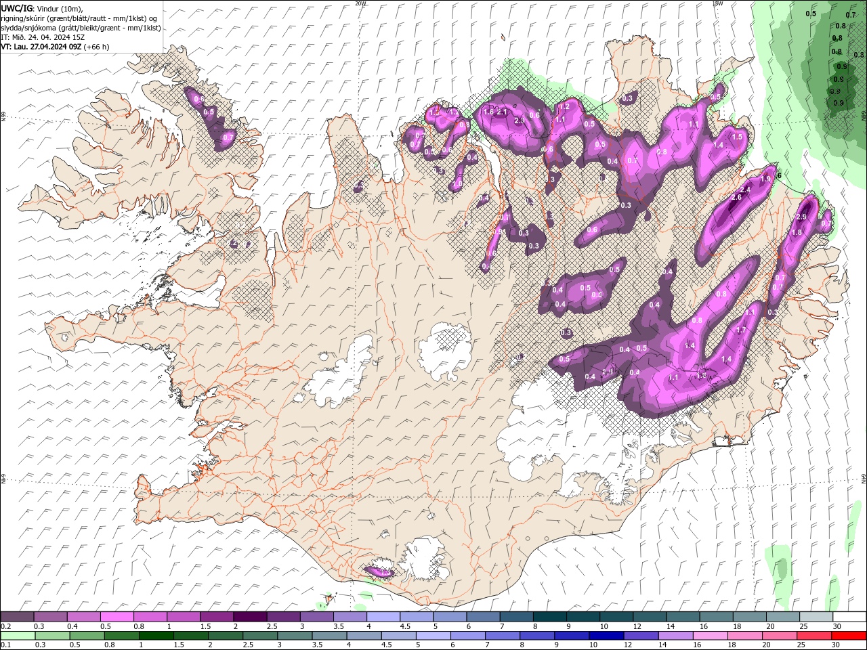The height and width of the screenshot is (650, 867).
Task: Select top-row light grey swatch labeled 25
Action: point(816,617)
